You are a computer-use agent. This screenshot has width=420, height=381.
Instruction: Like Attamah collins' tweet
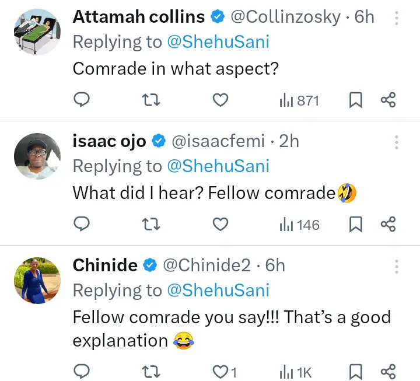(x=220, y=100)
